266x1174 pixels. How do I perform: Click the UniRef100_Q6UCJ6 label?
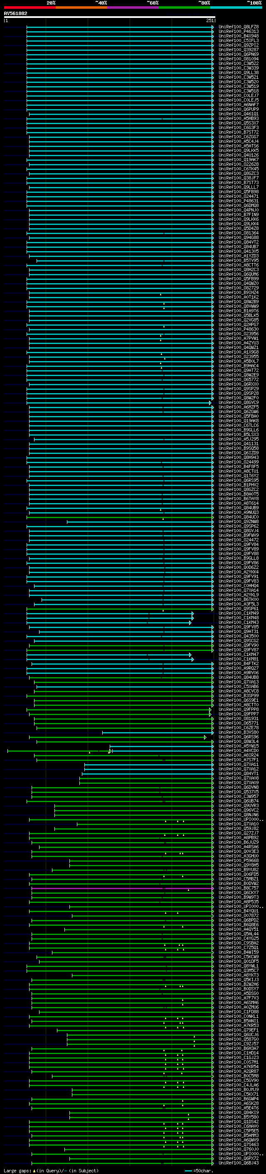click(239, 1034)
